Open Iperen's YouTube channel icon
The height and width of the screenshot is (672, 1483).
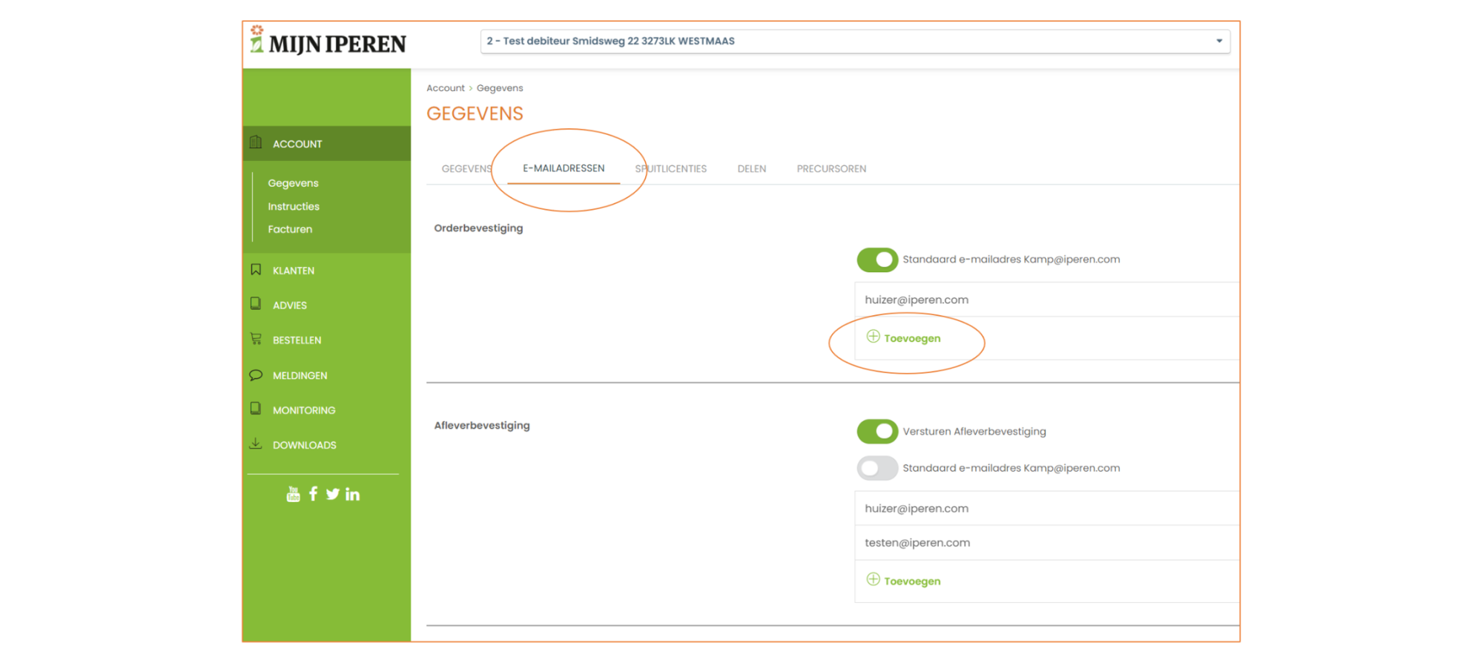294,493
